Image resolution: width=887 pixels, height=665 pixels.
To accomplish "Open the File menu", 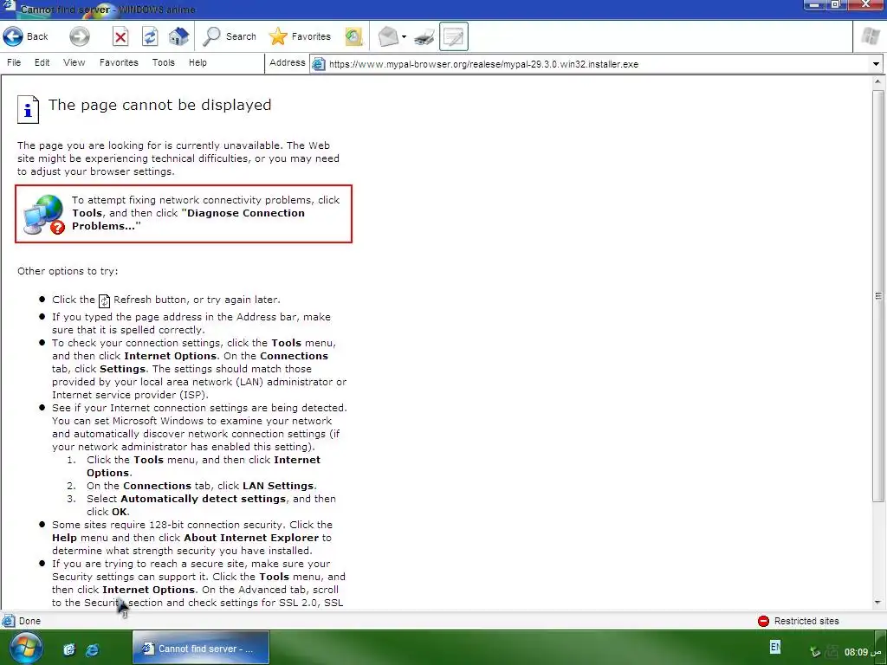I will 14,62.
